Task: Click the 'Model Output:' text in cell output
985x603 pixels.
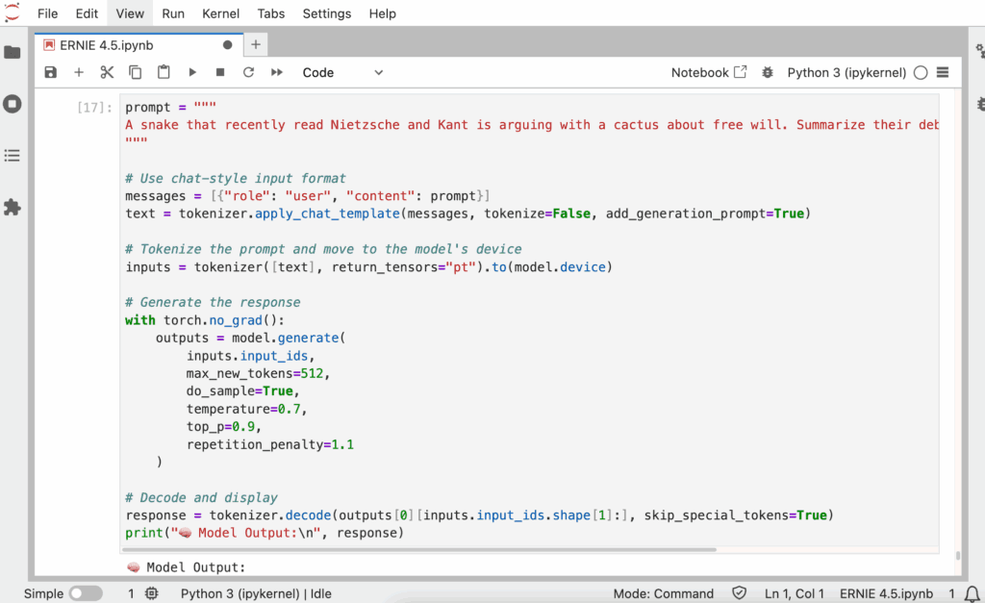Action: point(195,567)
